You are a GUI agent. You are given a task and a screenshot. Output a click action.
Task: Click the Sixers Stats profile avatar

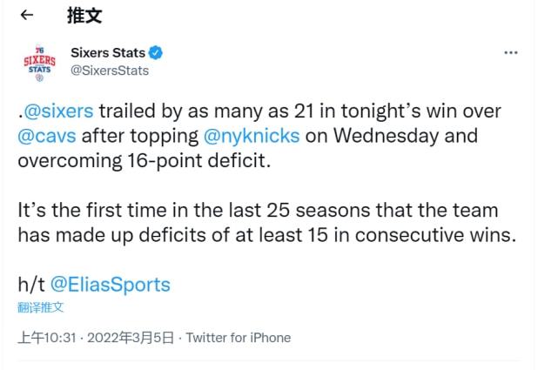(39, 64)
